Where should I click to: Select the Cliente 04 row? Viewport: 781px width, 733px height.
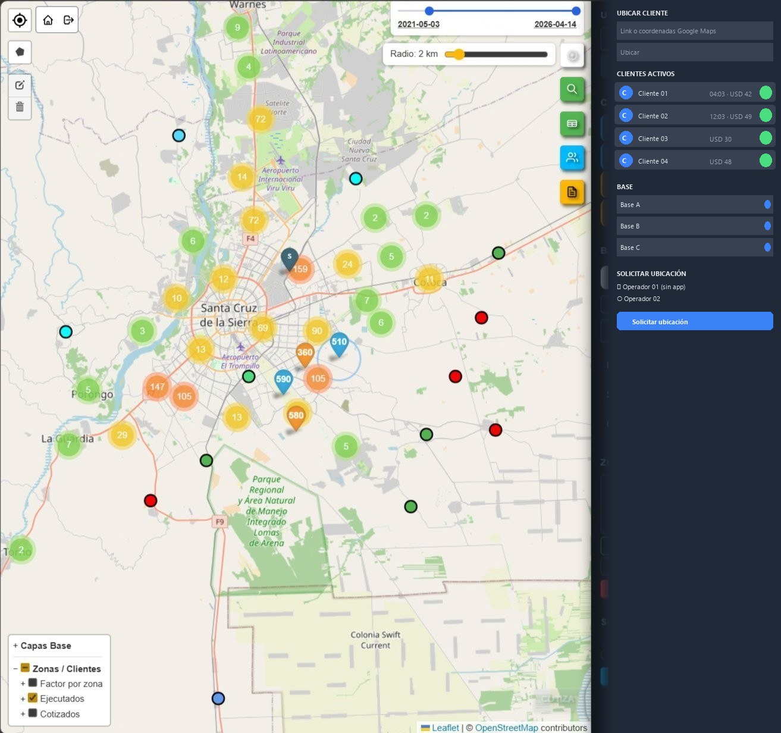pos(695,161)
